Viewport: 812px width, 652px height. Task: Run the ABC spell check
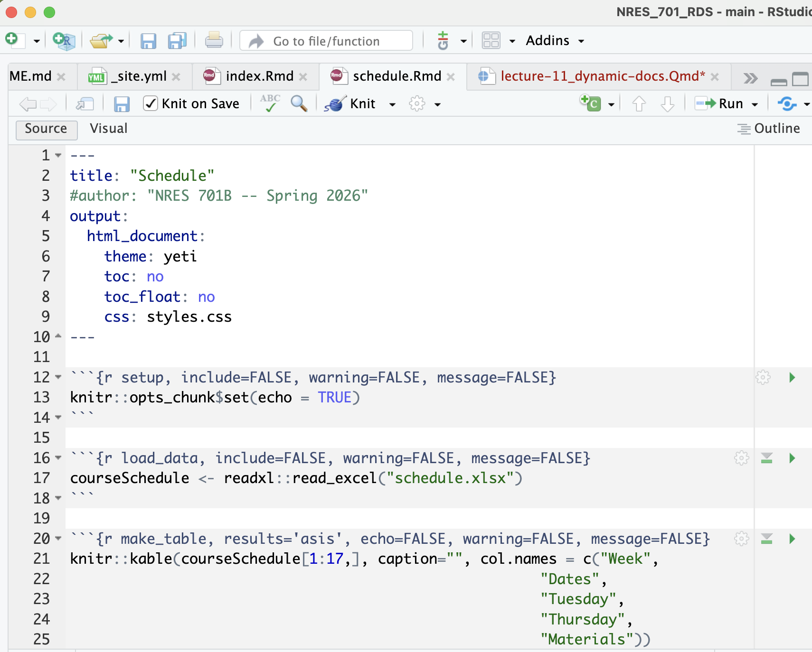click(270, 103)
